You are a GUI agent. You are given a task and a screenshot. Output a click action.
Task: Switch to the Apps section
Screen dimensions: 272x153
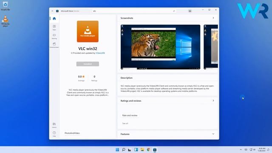pyautogui.click(x=54, y=27)
